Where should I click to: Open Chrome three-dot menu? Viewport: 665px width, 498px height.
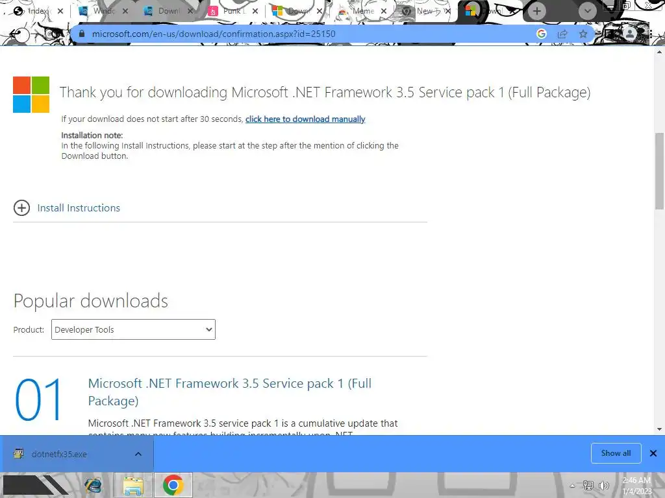(x=651, y=34)
